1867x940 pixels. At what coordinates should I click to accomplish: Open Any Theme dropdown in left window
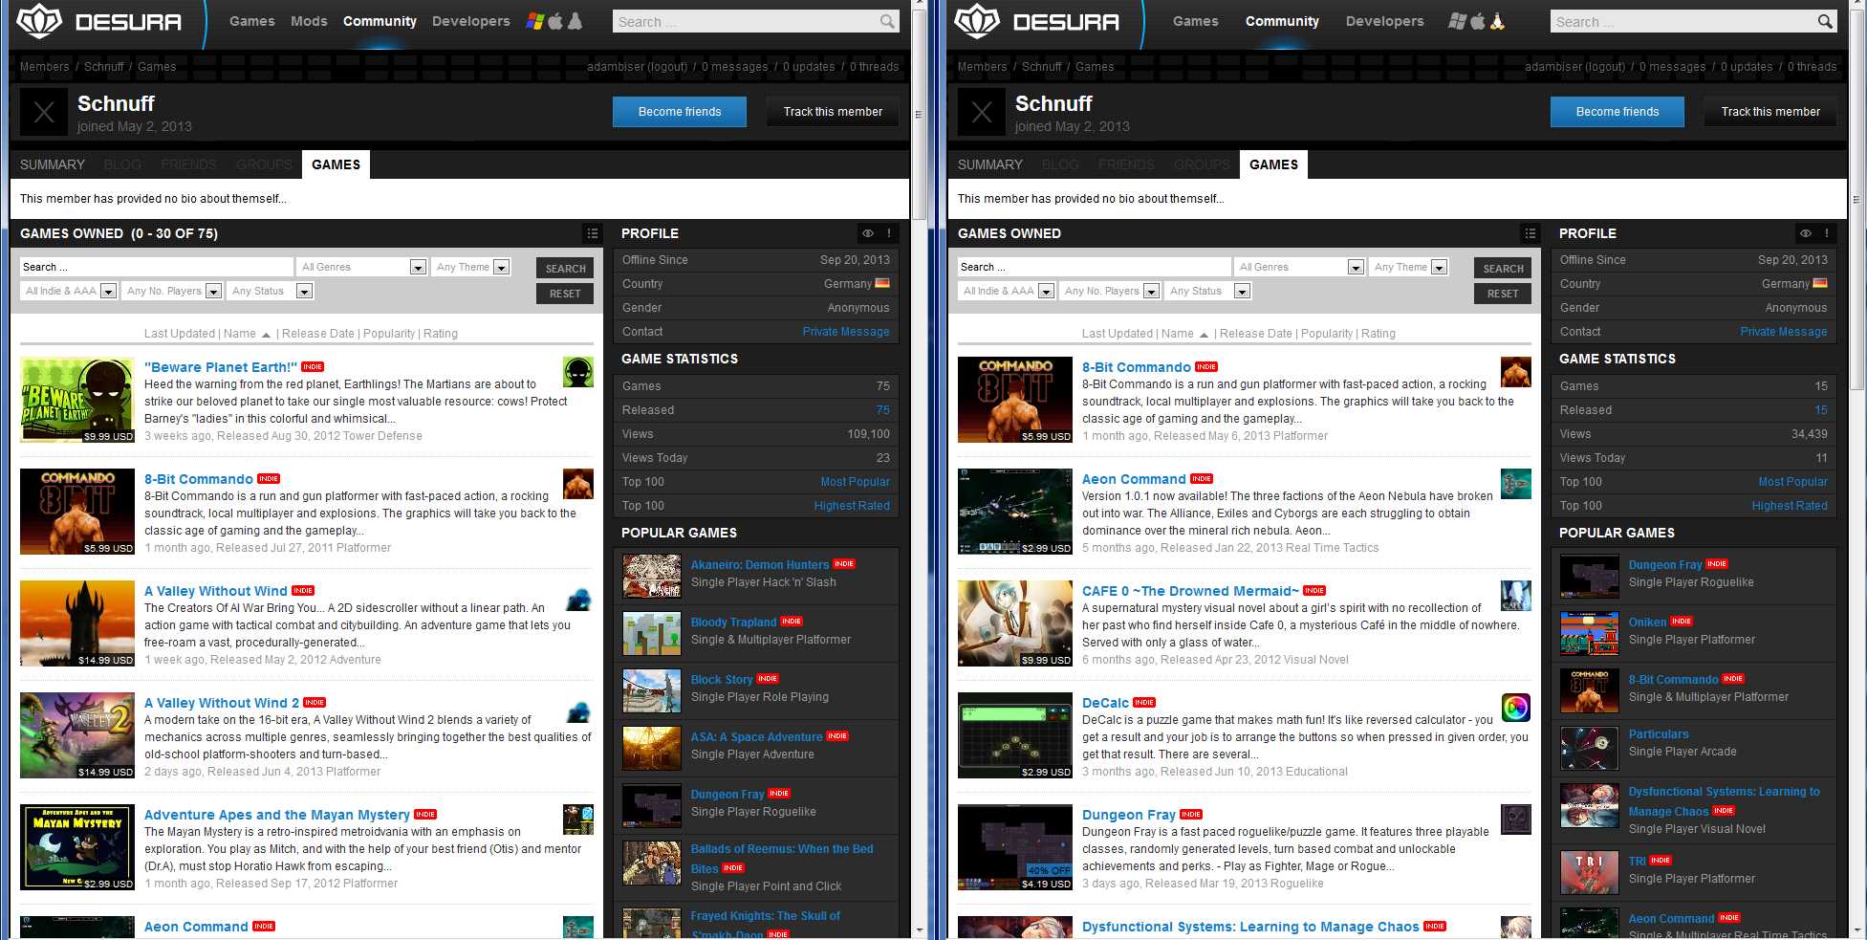(471, 267)
